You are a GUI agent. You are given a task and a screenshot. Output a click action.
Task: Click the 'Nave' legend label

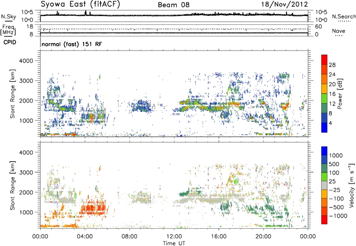338,31
